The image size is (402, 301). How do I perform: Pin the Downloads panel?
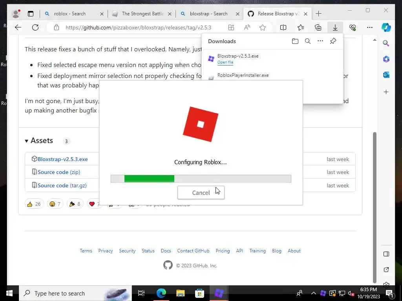coord(333,41)
